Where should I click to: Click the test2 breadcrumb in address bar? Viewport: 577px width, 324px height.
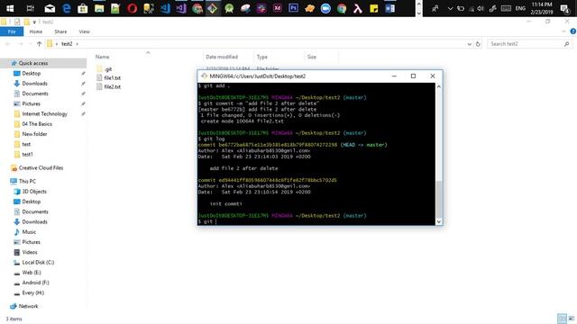pyautogui.click(x=67, y=44)
